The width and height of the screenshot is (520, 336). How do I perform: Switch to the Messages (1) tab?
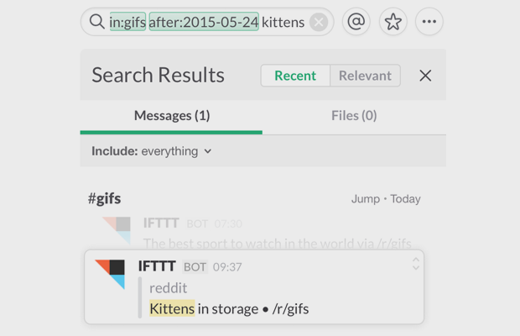pyautogui.click(x=171, y=116)
